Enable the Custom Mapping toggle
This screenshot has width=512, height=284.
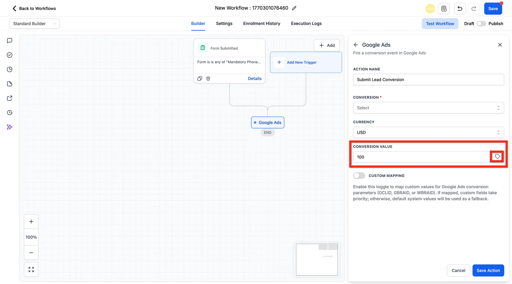pos(359,175)
